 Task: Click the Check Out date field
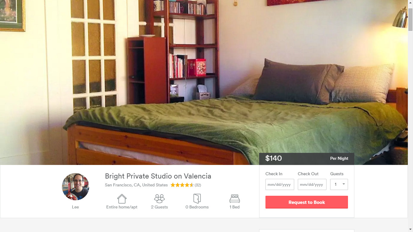tap(312, 184)
